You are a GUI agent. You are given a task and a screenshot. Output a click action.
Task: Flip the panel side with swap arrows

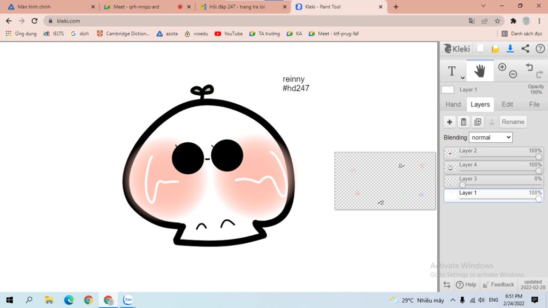pos(447,284)
